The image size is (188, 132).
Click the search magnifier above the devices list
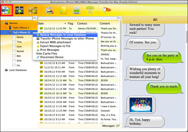point(35,18)
